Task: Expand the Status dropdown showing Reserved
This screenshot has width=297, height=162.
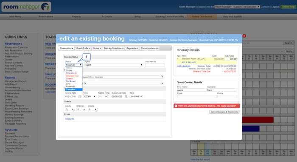Action: 74,65
